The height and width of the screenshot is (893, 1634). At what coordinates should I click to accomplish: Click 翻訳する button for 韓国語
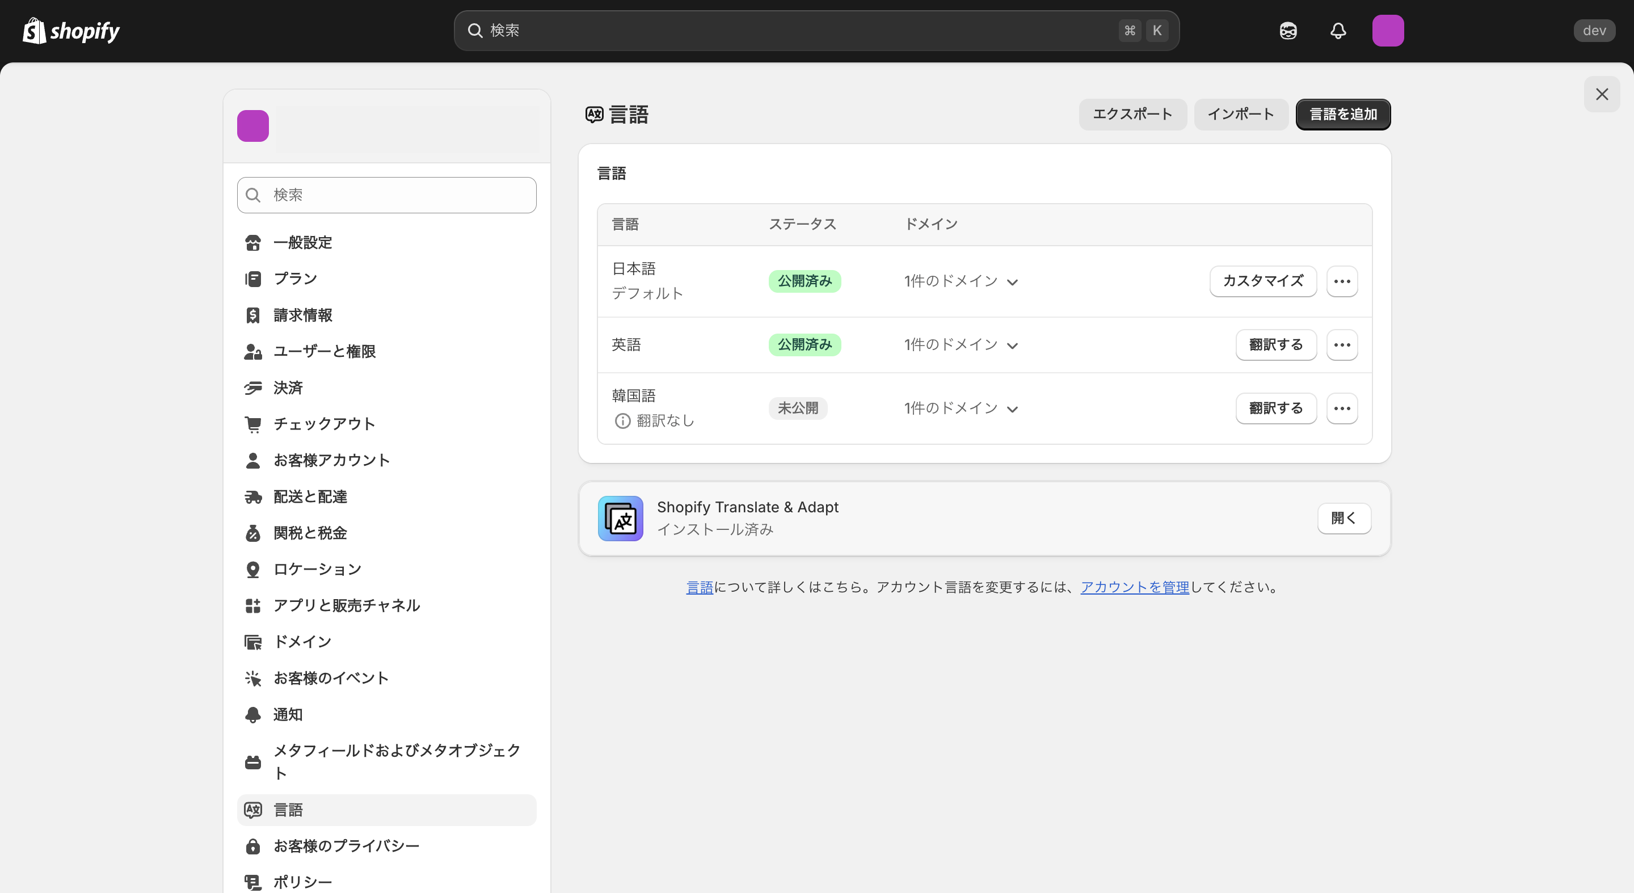1275,408
